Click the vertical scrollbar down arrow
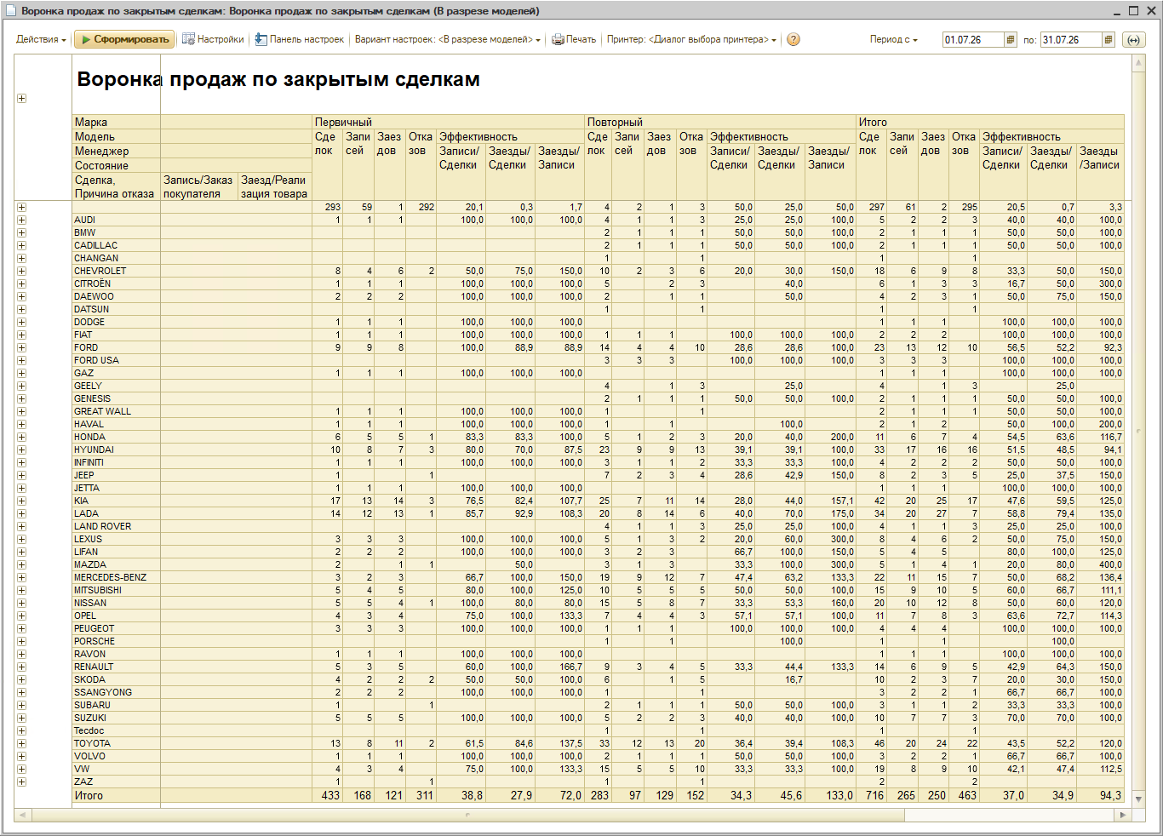Image resolution: width=1163 pixels, height=836 pixels. click(x=1138, y=800)
